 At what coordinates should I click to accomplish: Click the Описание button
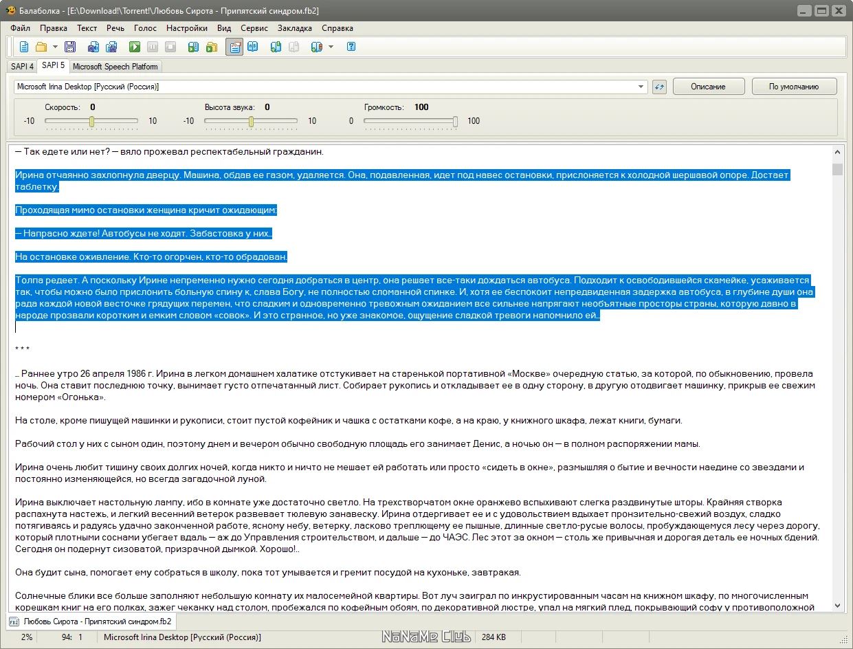point(709,87)
